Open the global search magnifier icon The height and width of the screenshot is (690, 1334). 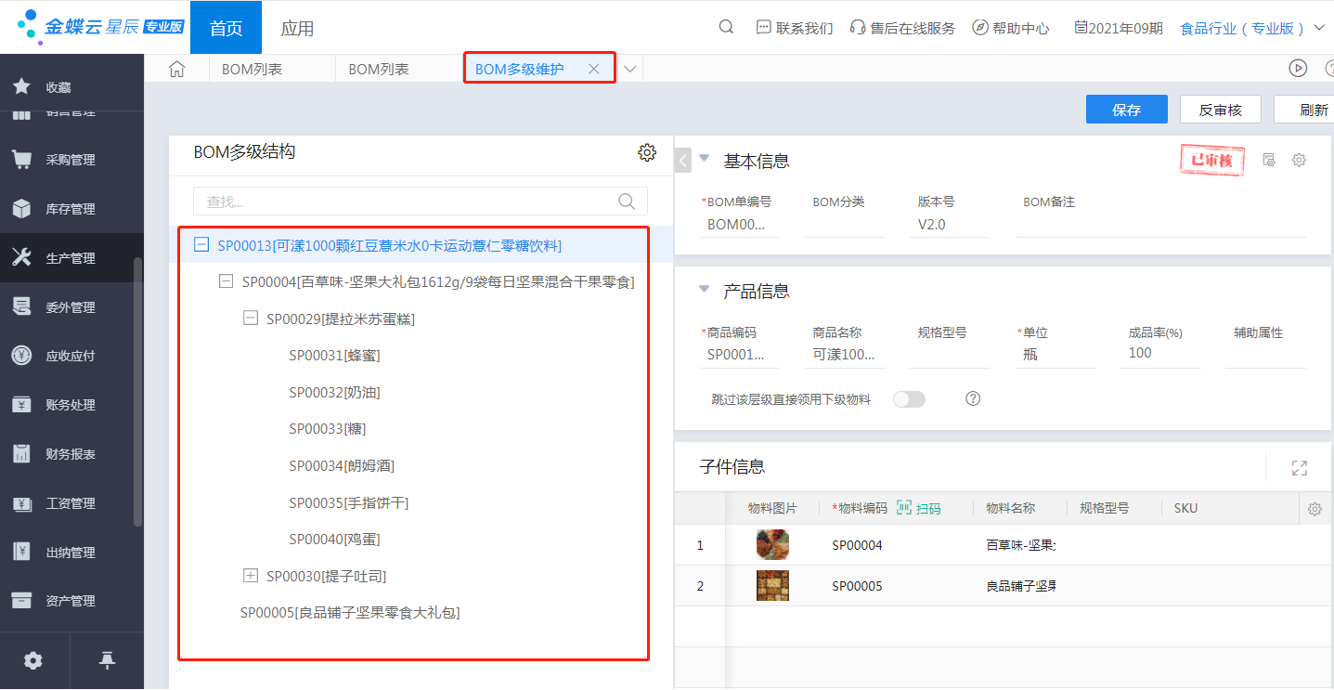pos(725,27)
